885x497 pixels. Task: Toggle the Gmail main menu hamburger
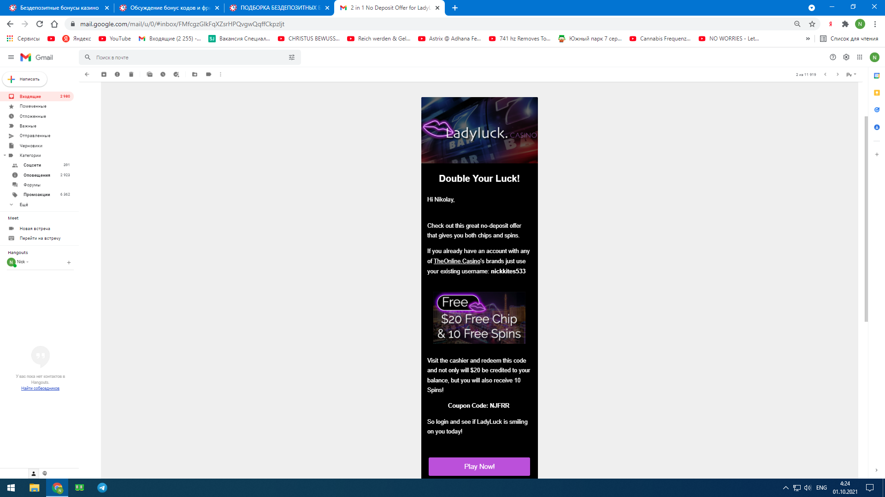pos(11,57)
